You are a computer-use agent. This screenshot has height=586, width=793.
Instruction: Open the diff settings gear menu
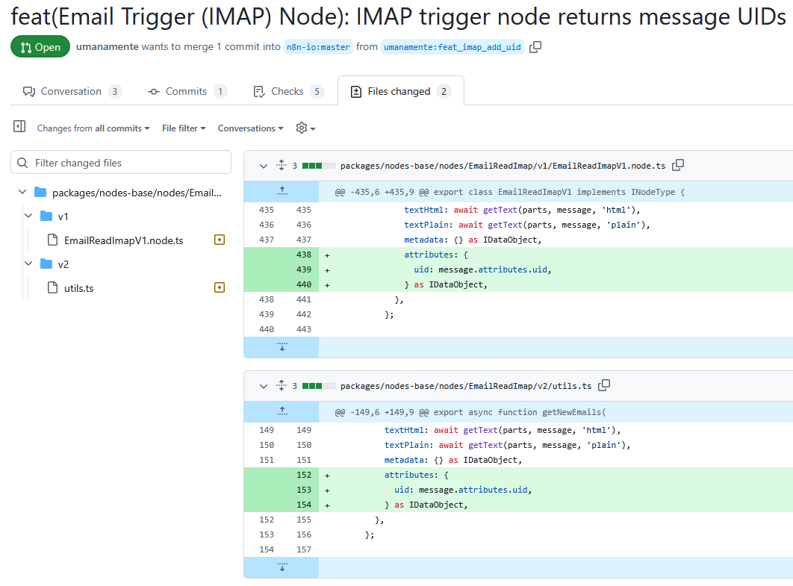(305, 128)
